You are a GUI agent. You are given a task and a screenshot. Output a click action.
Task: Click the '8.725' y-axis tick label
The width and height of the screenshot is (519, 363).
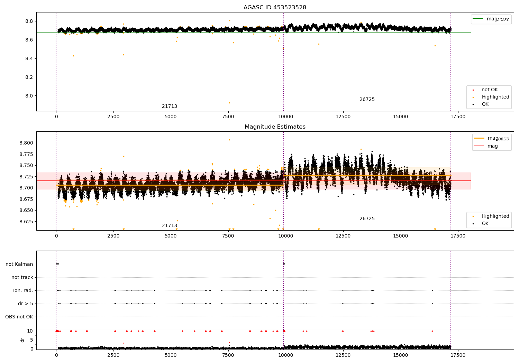(x=26, y=177)
